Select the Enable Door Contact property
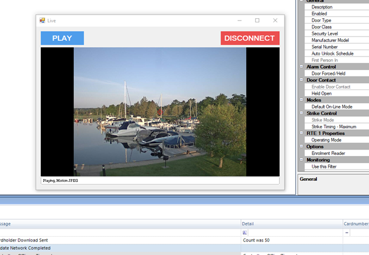The image size is (369, 255). pyautogui.click(x=337, y=87)
